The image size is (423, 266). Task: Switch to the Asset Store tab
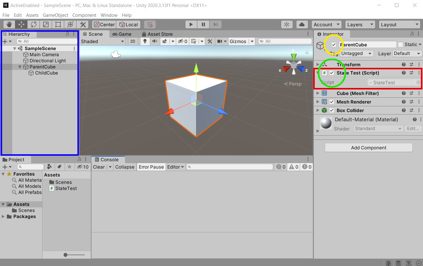coord(157,34)
